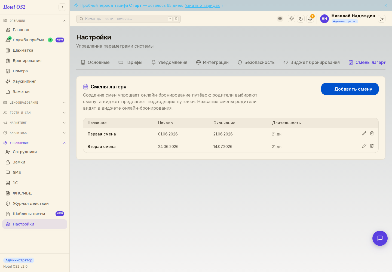Open the Интеграции tab
The image size is (392, 272).
(x=212, y=62)
